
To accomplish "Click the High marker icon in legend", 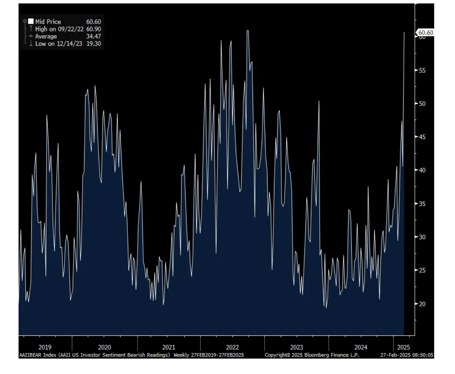I will click(31, 29).
